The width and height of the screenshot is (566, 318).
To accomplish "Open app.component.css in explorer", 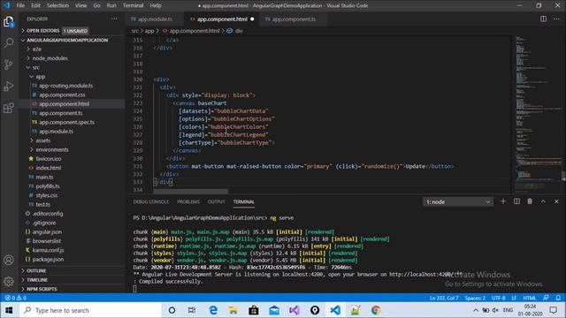I will tap(62, 95).
